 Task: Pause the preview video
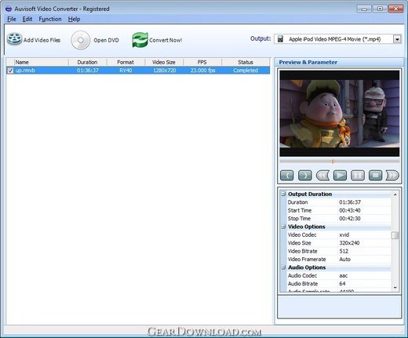(358, 176)
